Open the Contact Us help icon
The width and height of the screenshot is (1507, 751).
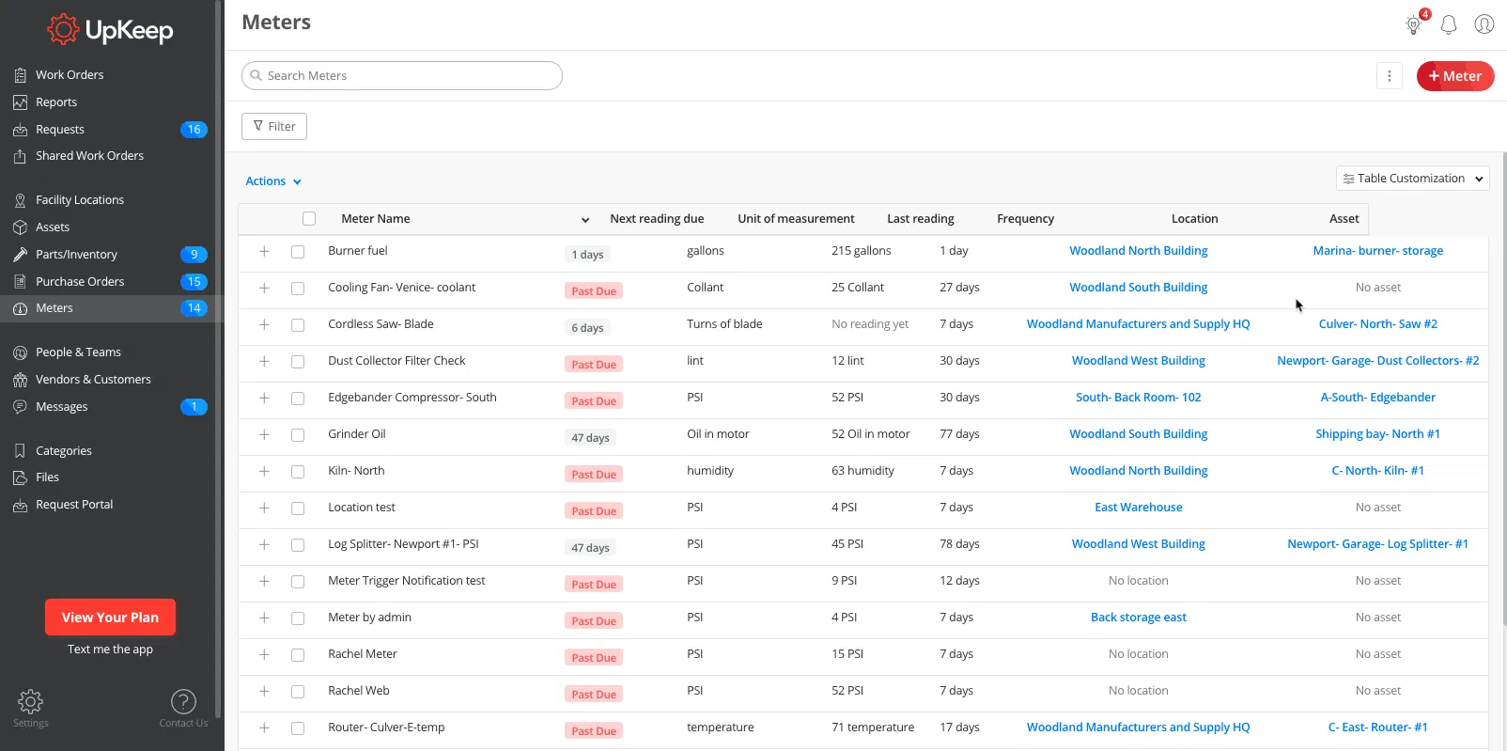click(x=183, y=702)
